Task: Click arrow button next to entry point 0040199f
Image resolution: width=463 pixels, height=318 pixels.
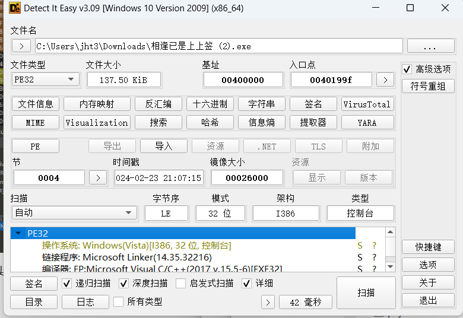Action: [x=385, y=79]
